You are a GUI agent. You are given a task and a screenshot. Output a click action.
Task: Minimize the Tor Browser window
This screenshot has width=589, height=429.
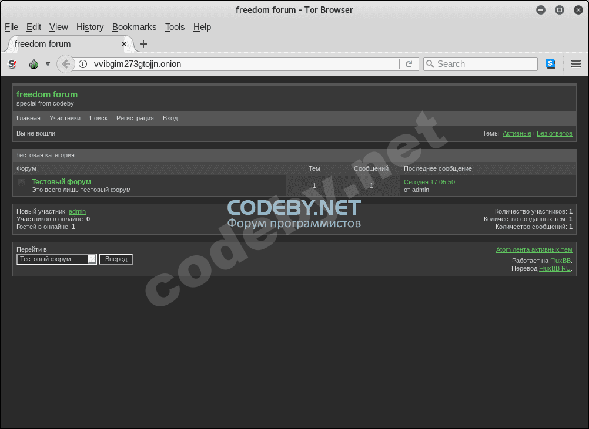pyautogui.click(x=541, y=10)
